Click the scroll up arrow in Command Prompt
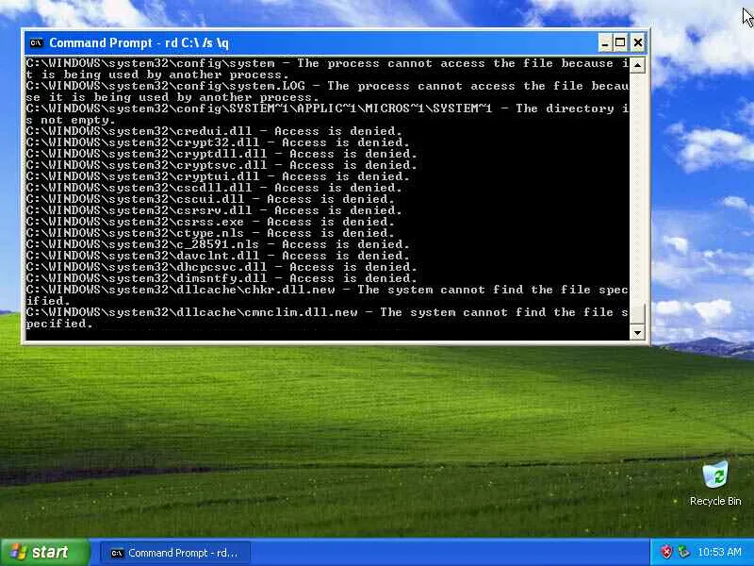754x566 pixels. (x=637, y=64)
